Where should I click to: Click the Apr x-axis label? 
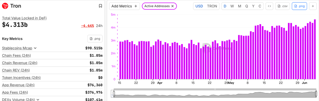[160, 83]
